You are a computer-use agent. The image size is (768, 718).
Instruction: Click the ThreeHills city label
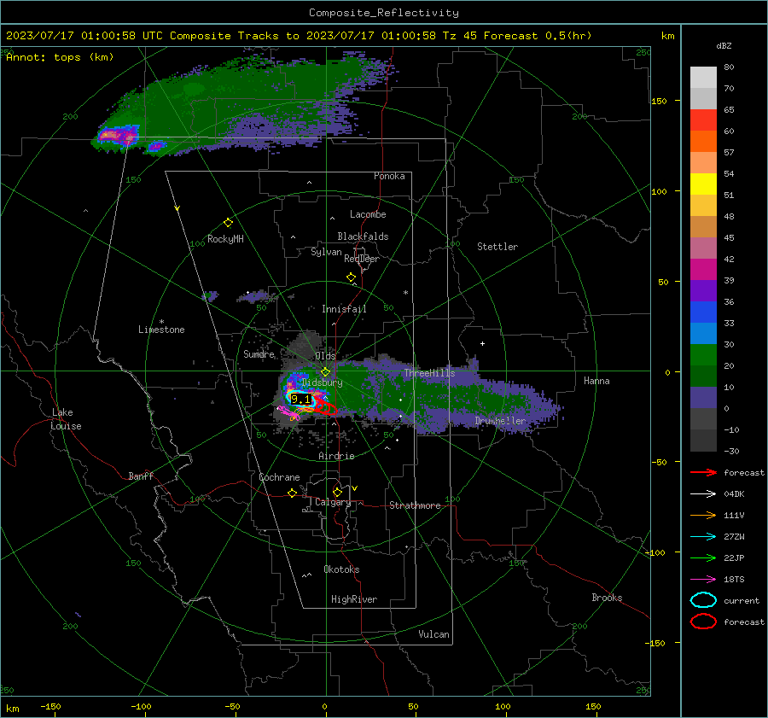pos(429,373)
